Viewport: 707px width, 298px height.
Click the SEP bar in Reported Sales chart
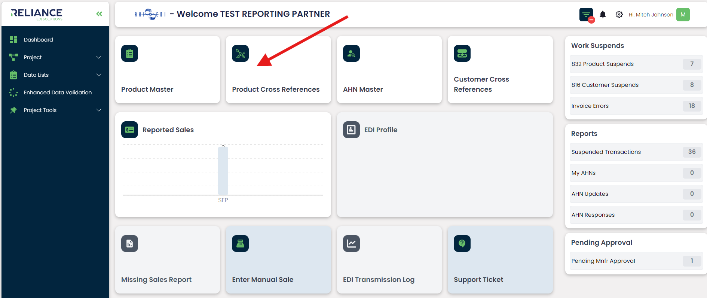223,171
